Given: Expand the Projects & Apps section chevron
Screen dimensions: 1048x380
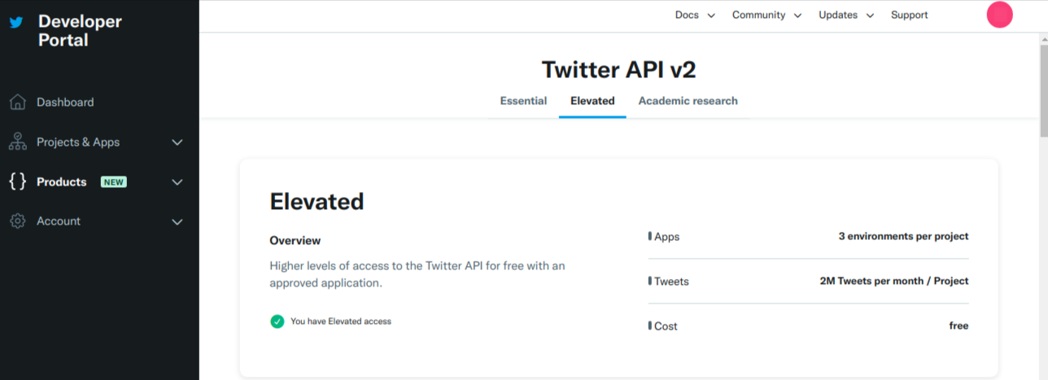Looking at the screenshot, I should [177, 142].
